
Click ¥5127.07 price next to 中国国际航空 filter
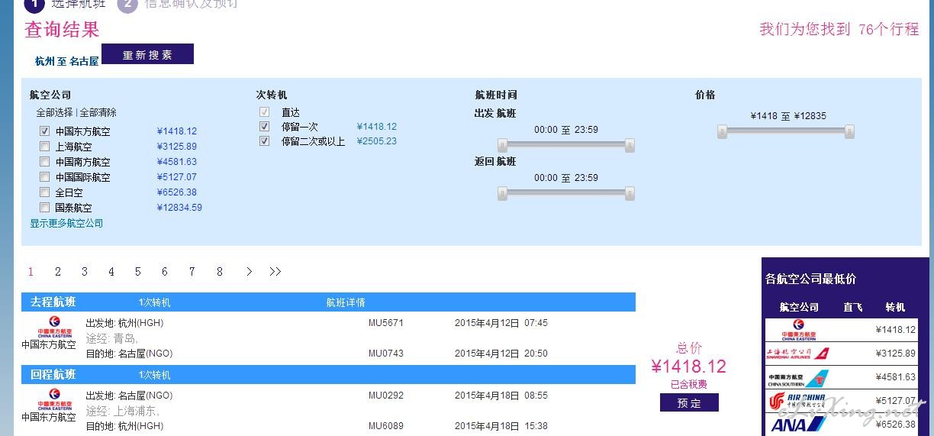(x=176, y=177)
